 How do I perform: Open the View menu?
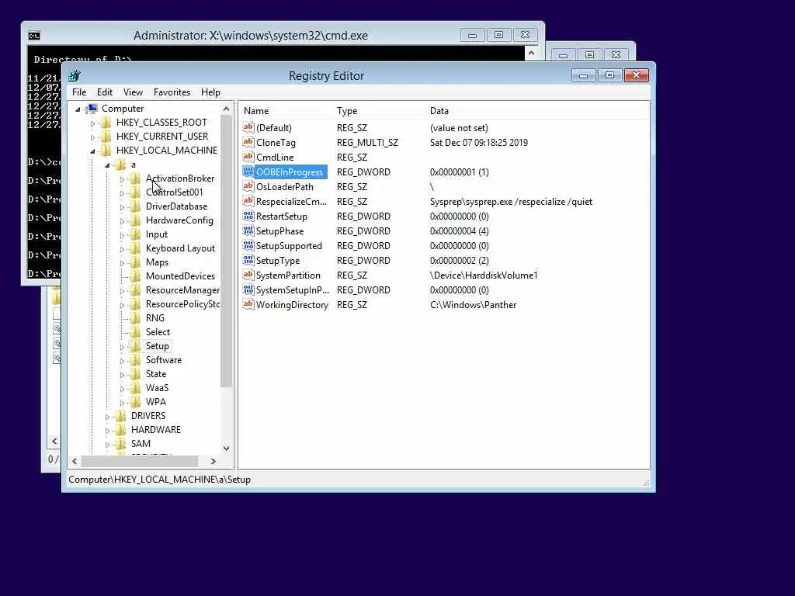click(133, 92)
